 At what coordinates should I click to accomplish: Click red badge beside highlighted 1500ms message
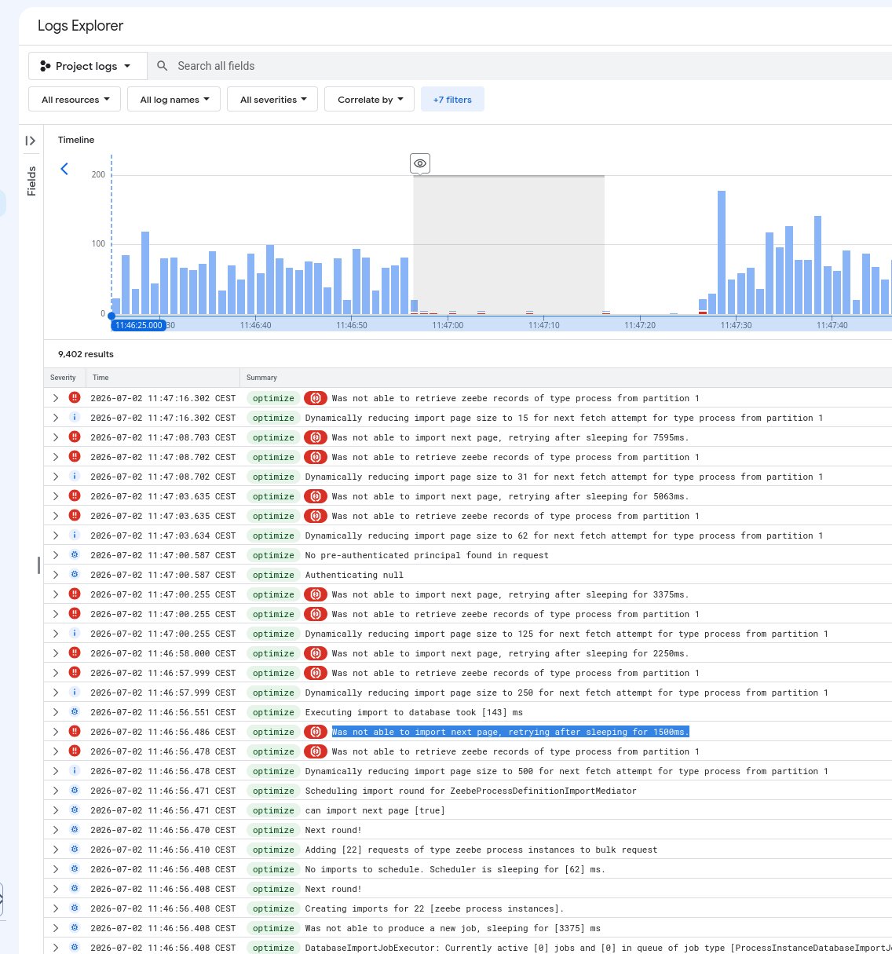[316, 732]
